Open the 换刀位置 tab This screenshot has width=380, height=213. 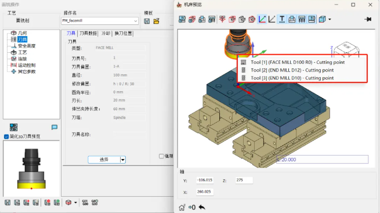(124, 34)
